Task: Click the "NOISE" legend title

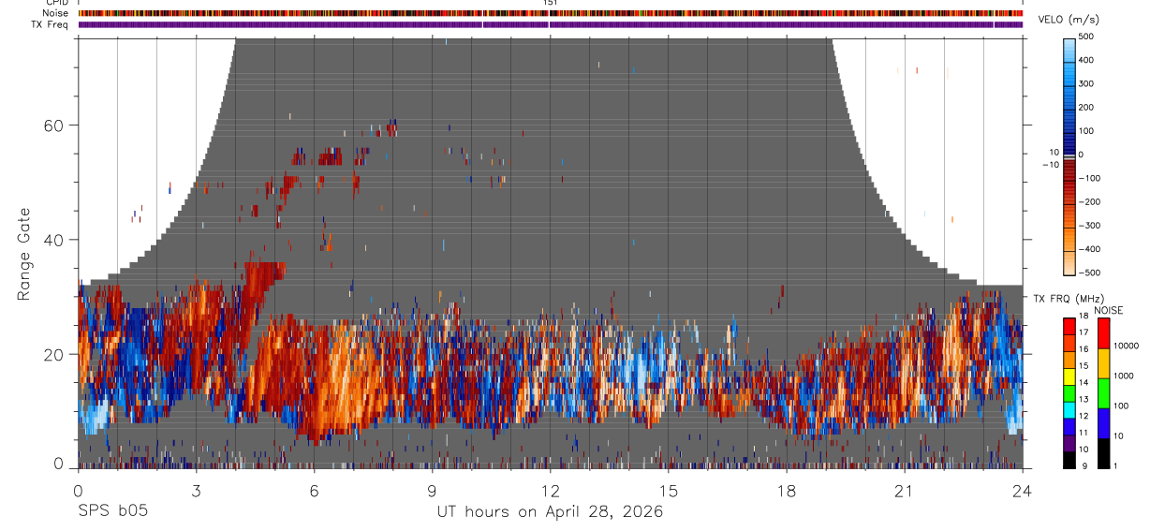Action: coord(1108,310)
